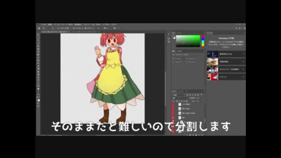Expand the chevron on ペイント card
281x158 pixels.
[243, 77]
